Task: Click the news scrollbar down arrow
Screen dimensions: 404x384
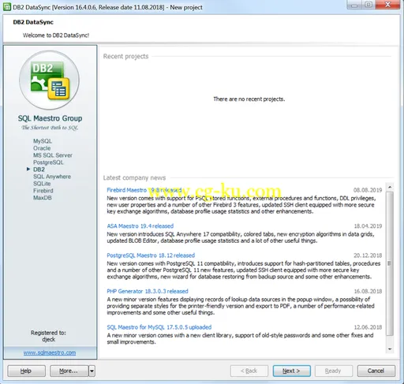Action: point(390,349)
